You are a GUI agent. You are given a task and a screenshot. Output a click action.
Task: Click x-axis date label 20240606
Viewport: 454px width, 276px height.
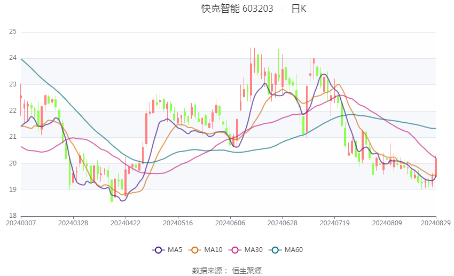(230, 223)
